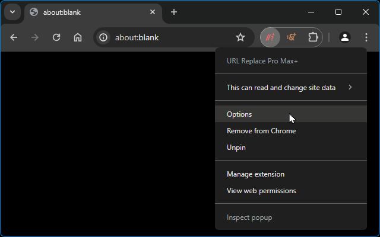This screenshot has height=237, width=380.
Task: Open Manage extension
Action: point(291,174)
